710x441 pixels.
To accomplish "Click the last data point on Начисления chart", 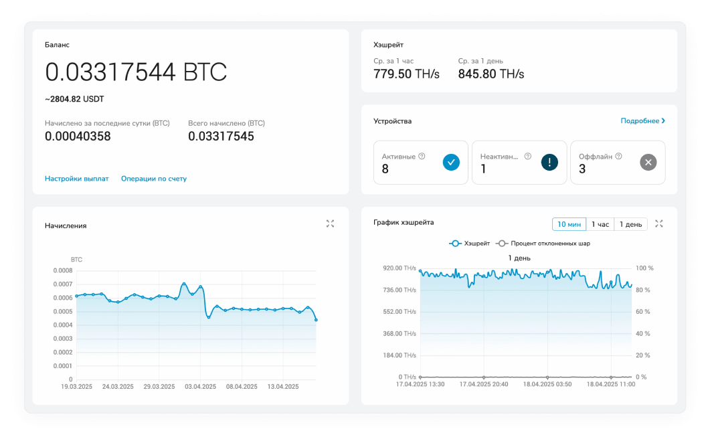I will click(x=316, y=320).
